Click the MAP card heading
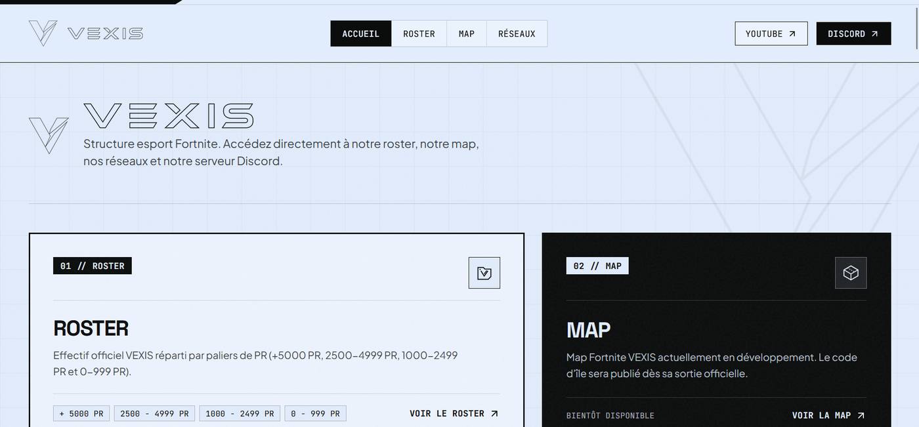919x427 pixels. pyautogui.click(x=588, y=329)
